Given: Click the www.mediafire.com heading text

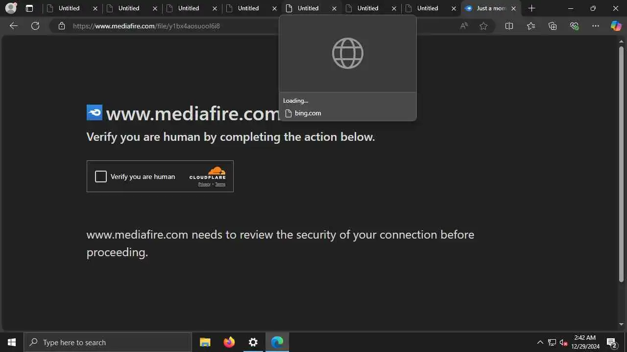Looking at the screenshot, I should click(x=193, y=113).
